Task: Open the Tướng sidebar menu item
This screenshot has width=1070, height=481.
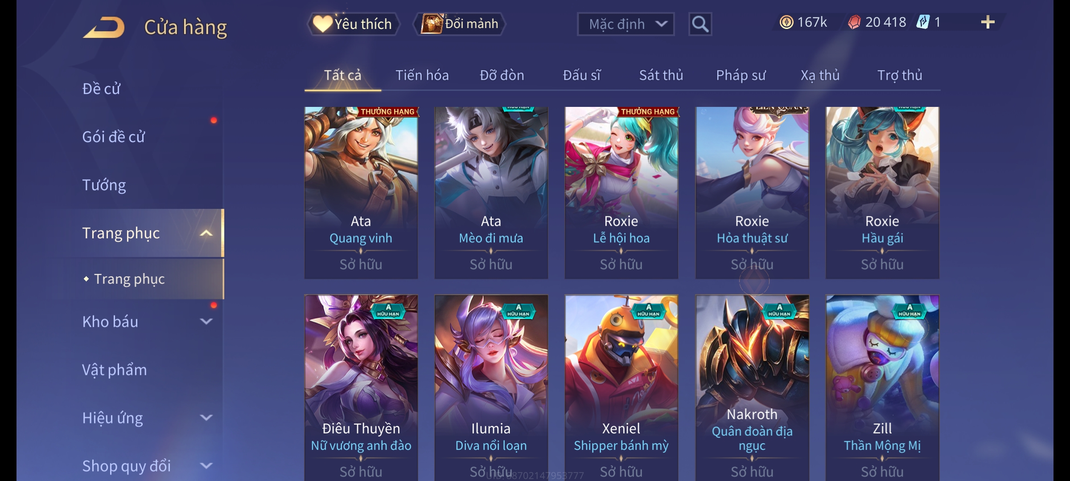Action: (x=104, y=185)
